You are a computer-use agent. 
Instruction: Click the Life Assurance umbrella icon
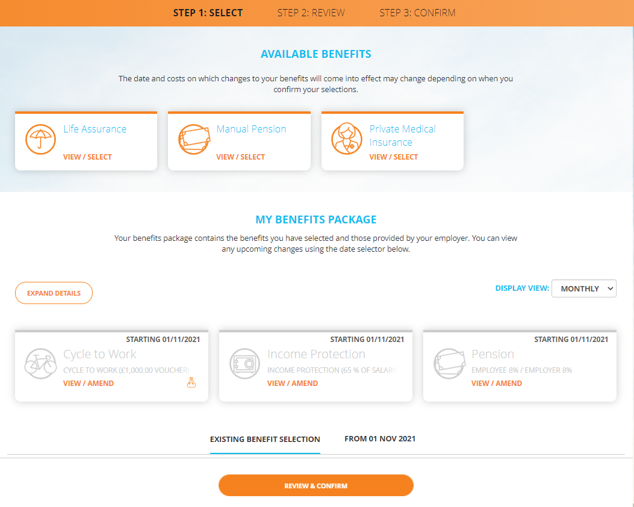[40, 140]
